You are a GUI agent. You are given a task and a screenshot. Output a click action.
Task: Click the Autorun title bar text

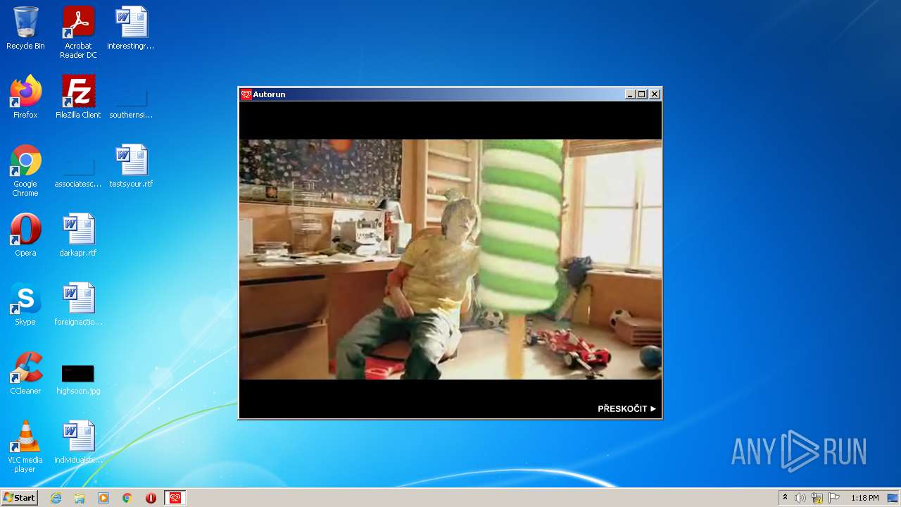tap(269, 94)
